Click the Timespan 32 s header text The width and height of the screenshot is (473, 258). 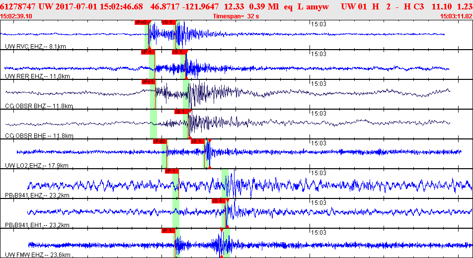pyautogui.click(x=236, y=16)
